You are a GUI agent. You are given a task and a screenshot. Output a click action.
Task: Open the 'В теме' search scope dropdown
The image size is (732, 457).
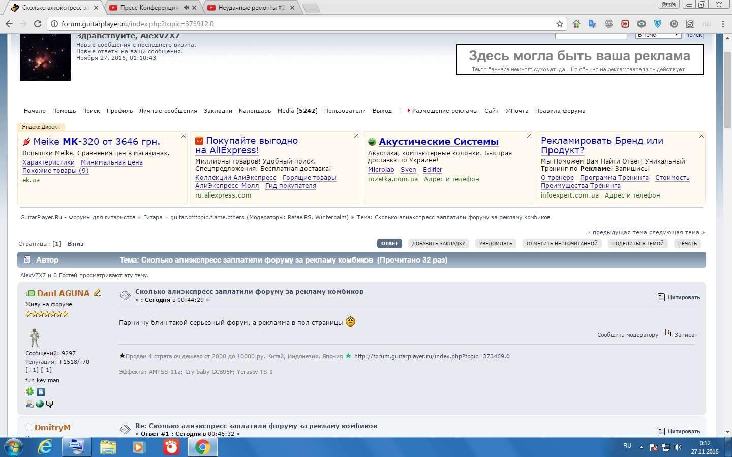(658, 35)
